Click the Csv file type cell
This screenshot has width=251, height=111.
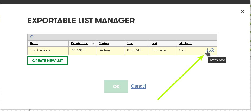(191, 51)
